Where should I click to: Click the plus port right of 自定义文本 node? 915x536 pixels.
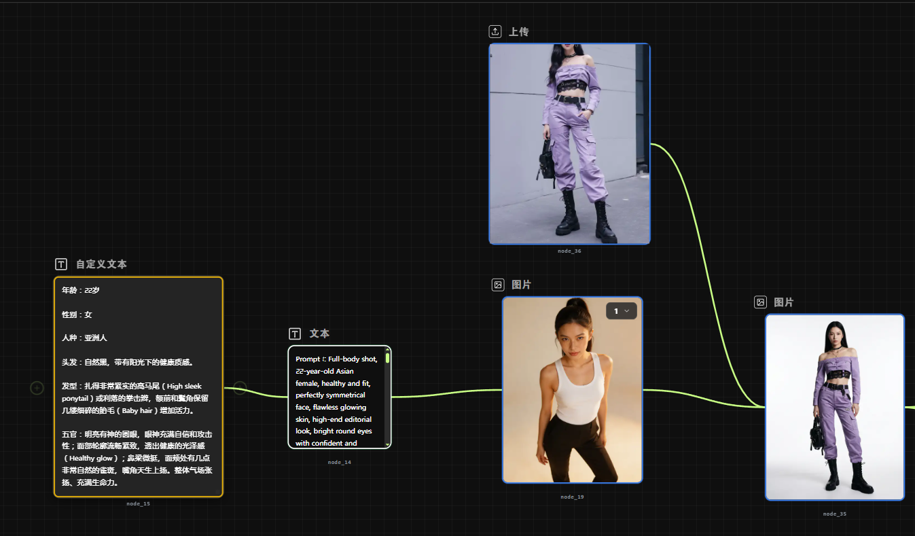coord(240,388)
